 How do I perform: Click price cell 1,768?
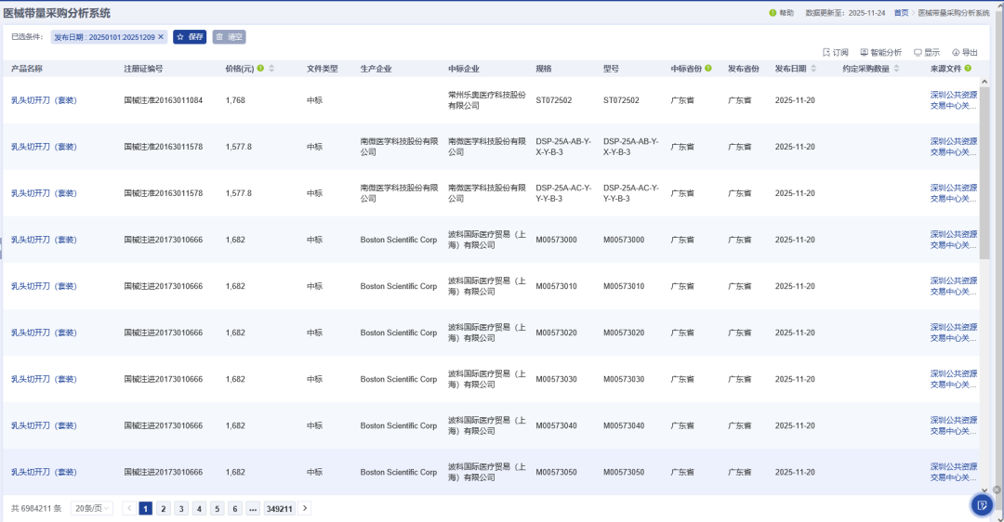pyautogui.click(x=235, y=100)
